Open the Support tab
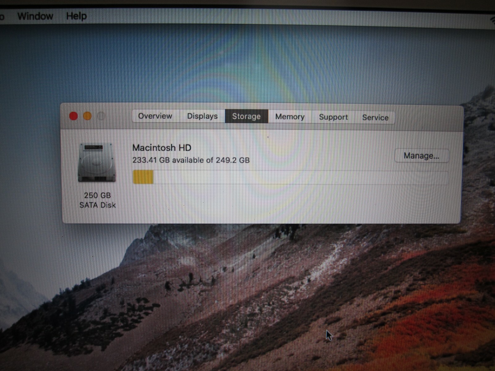 click(334, 117)
